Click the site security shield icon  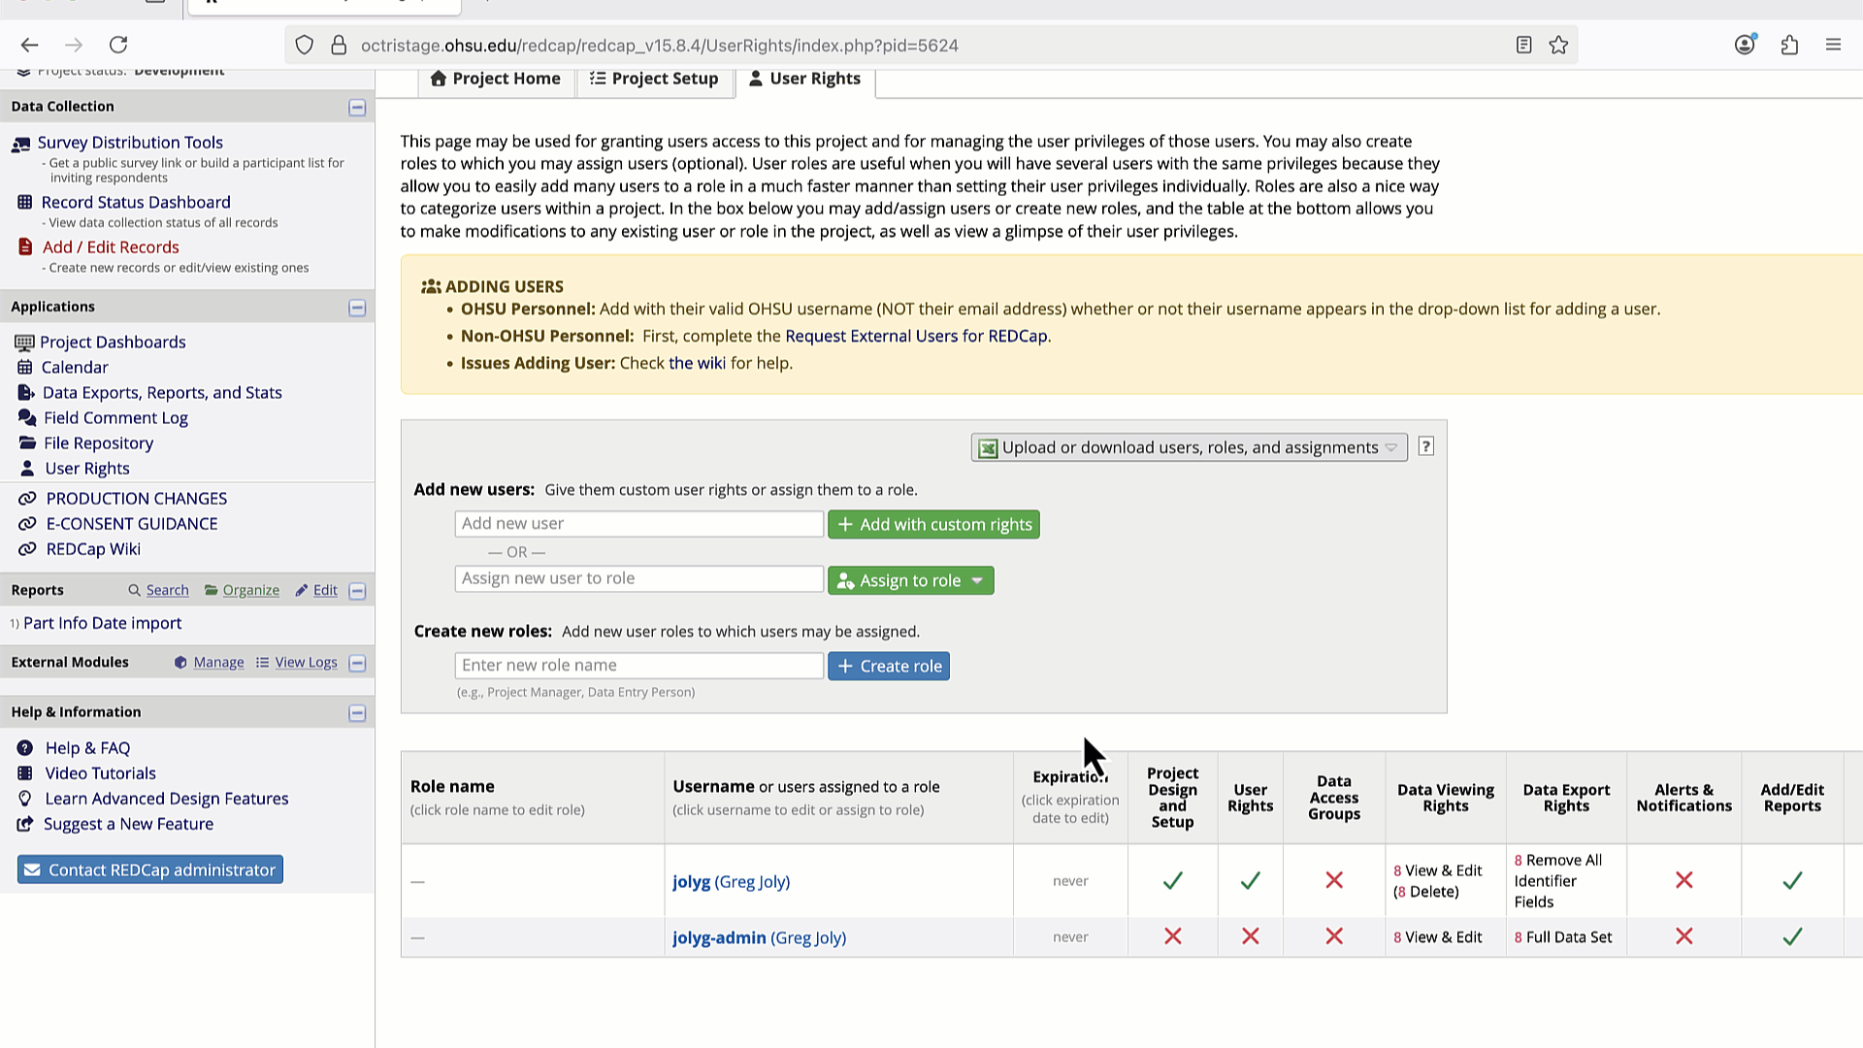(305, 45)
